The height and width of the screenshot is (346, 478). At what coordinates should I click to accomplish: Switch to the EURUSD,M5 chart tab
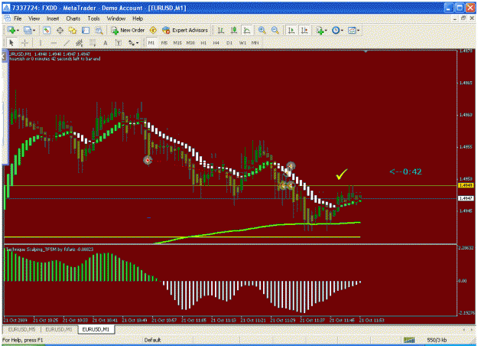pyautogui.click(x=21, y=329)
